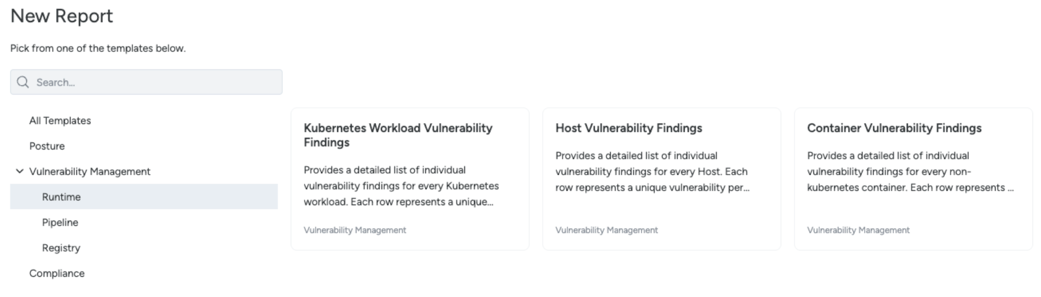Click the New Report page heading
Screen dimensions: 1041x297
61,16
